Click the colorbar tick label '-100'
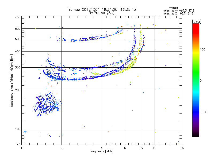Viewport: 214px width, 161px height. pos(204,112)
